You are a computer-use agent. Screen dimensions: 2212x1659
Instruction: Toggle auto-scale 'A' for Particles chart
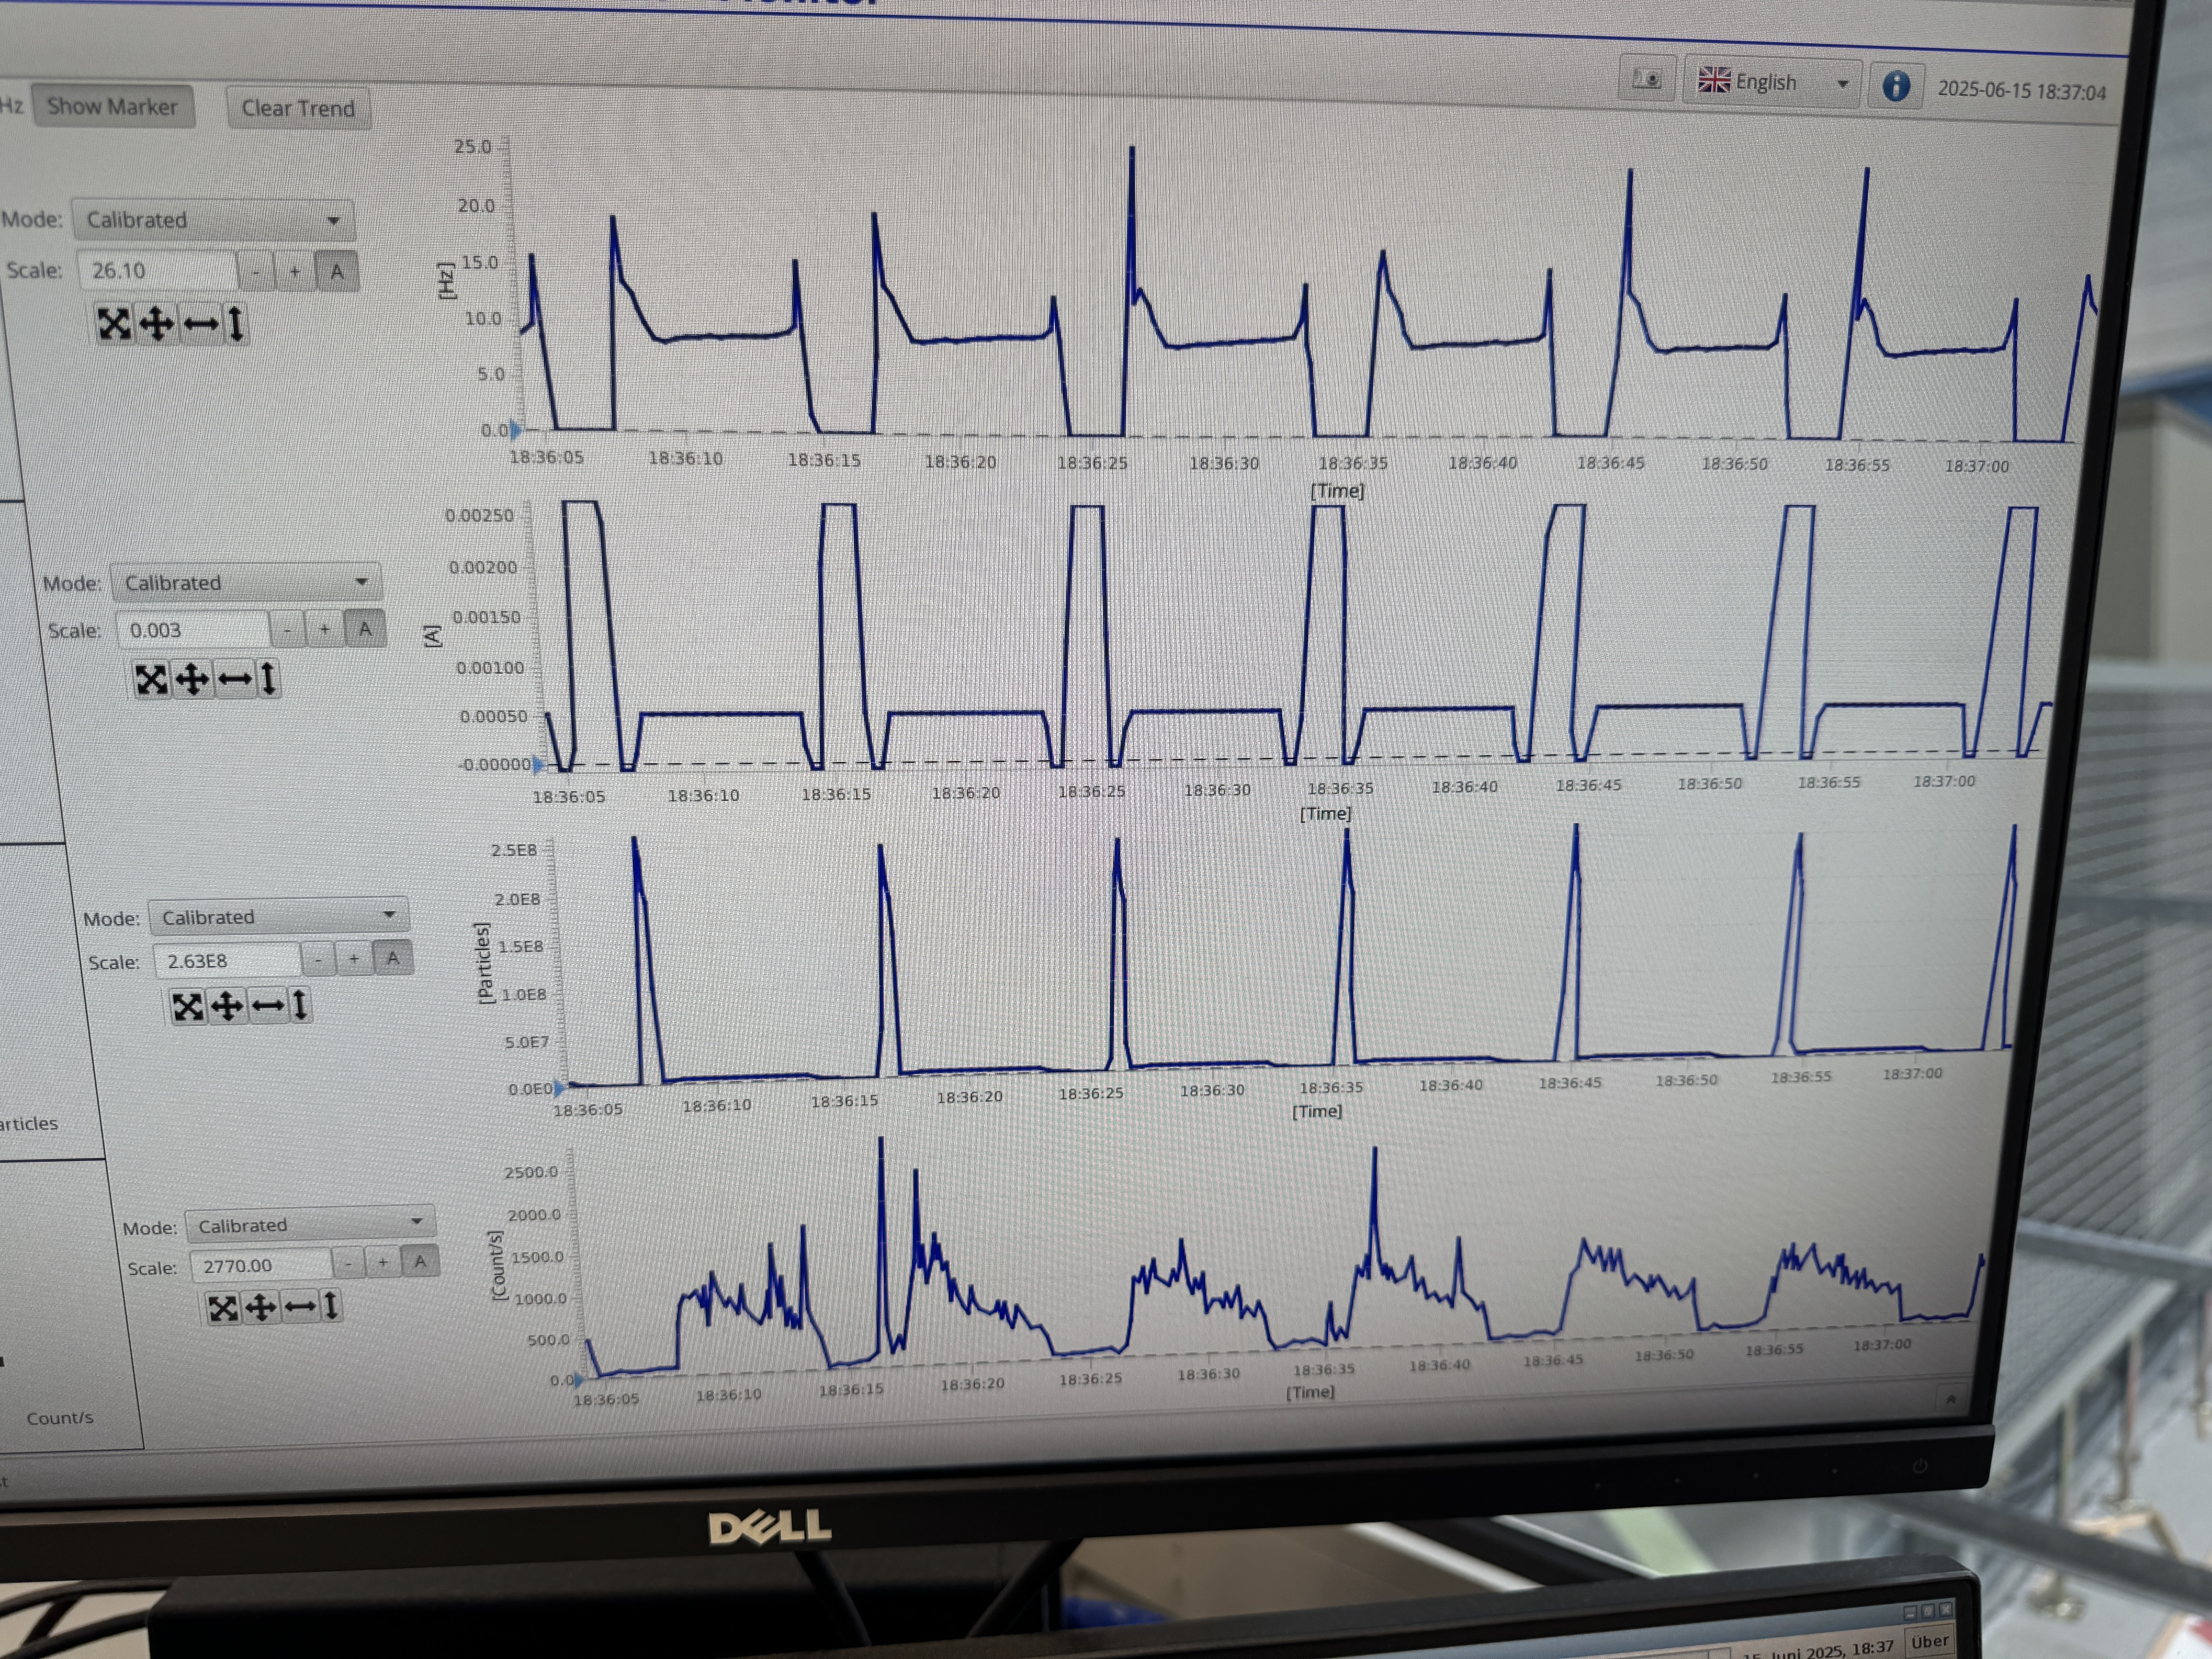click(393, 959)
